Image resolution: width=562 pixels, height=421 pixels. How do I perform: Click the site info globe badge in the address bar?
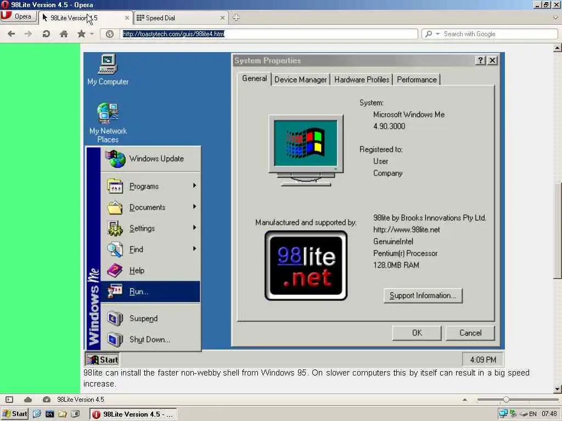click(110, 34)
